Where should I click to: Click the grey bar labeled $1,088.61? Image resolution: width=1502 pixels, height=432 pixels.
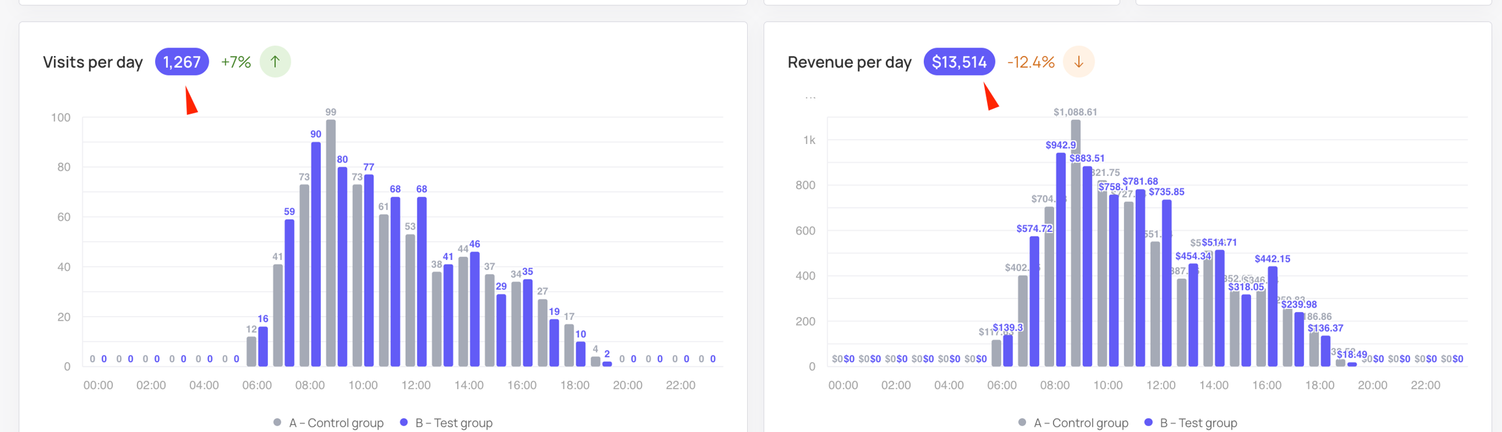coord(1076,243)
